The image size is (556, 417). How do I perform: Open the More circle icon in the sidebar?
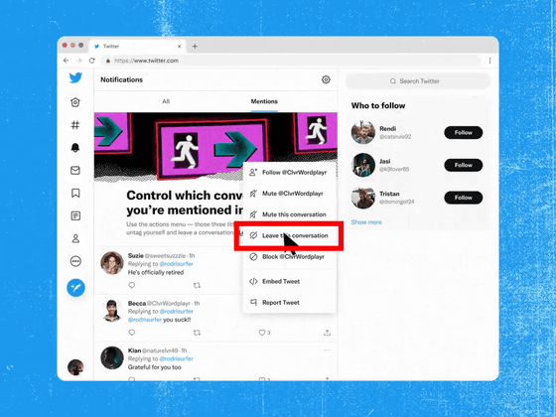coord(75,261)
